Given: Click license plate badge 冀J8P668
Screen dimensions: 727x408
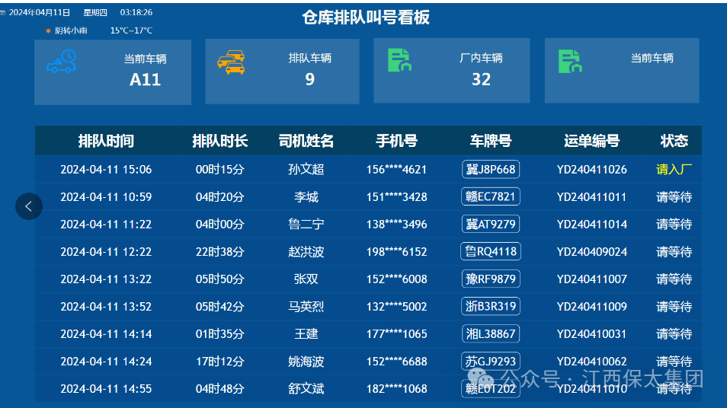Looking at the screenshot, I should coord(491,170).
